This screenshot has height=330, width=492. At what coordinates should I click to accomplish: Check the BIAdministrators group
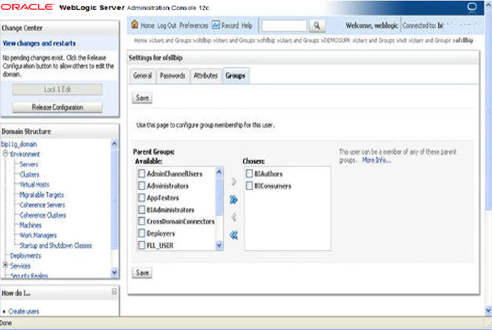pos(142,210)
